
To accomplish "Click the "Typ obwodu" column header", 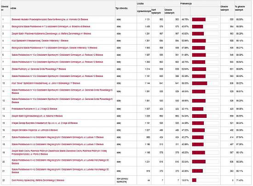I will (x=121, y=8).
